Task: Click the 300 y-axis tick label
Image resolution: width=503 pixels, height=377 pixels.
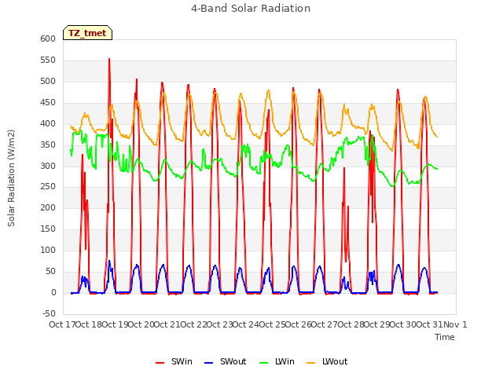Action: [48, 166]
